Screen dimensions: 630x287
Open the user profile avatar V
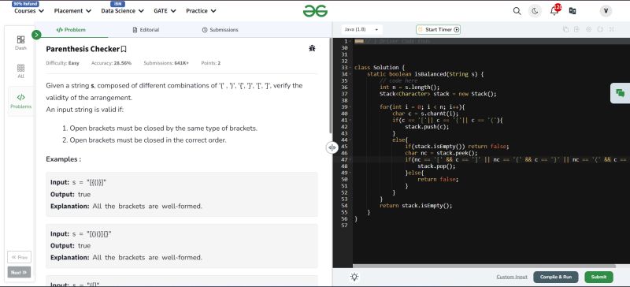tap(606, 11)
